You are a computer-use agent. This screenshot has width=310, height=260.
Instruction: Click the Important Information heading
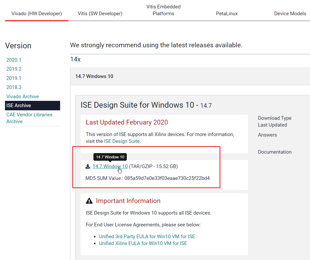tap(128, 201)
